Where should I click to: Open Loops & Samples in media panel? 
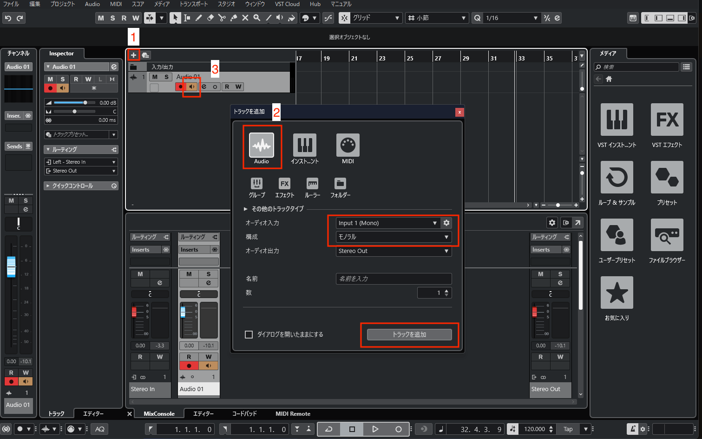617,178
